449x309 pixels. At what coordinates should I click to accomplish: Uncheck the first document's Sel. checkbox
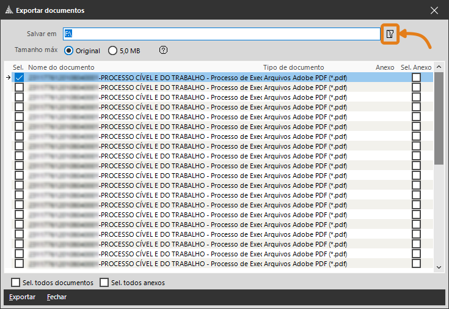pyautogui.click(x=20, y=78)
